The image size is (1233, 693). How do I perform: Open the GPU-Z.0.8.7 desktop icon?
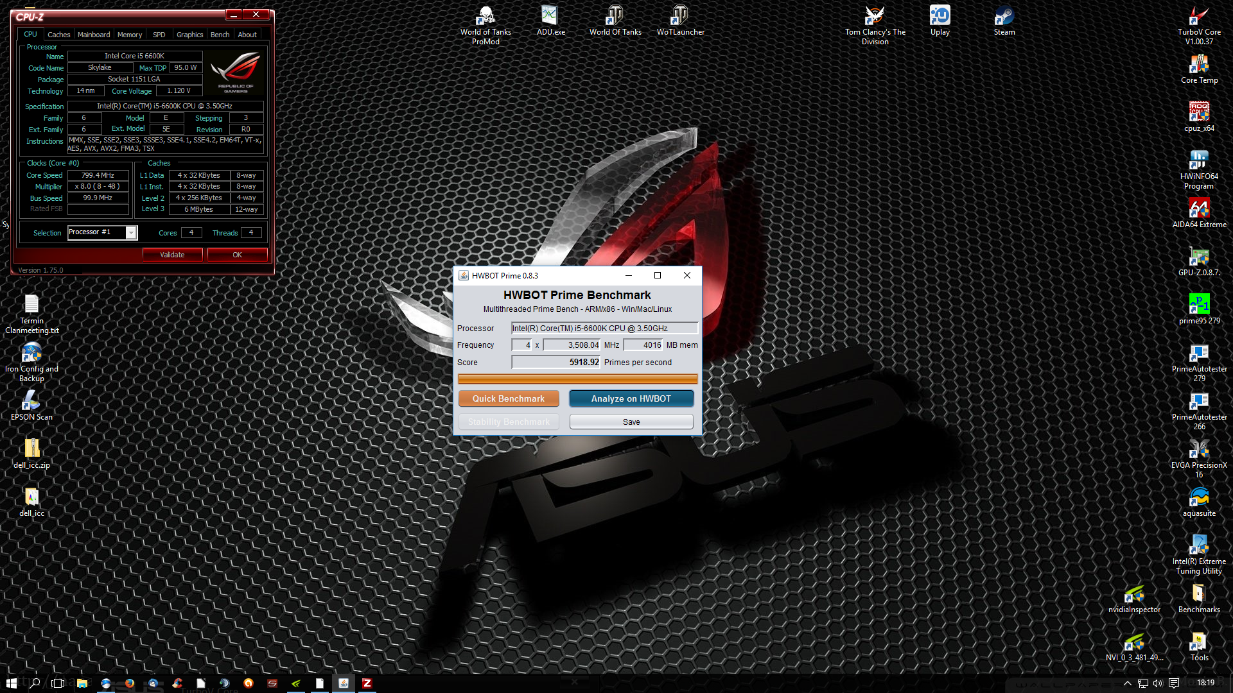(x=1199, y=261)
